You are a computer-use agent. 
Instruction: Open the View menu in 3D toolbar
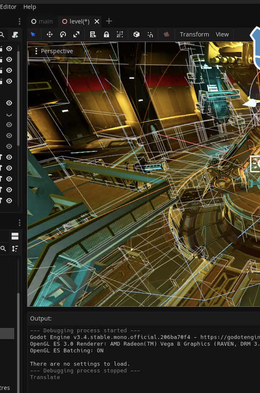click(222, 34)
